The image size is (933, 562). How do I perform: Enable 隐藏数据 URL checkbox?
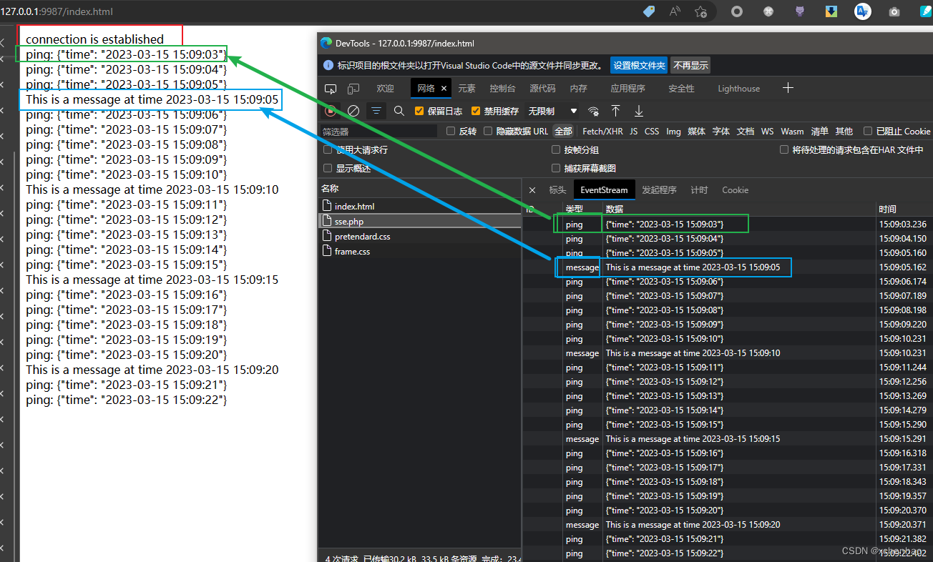pos(488,131)
